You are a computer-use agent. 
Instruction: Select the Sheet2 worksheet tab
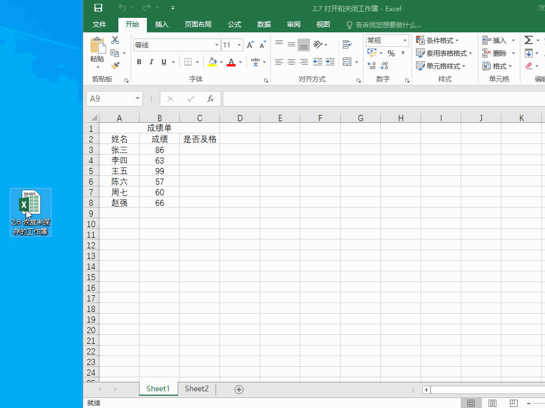(196, 389)
